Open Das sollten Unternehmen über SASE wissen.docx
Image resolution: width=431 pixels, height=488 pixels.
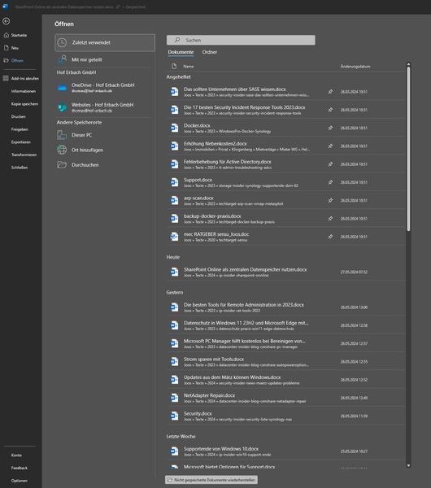coord(285,92)
